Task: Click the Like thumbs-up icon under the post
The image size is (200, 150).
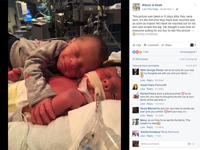Action: click(x=134, y=45)
